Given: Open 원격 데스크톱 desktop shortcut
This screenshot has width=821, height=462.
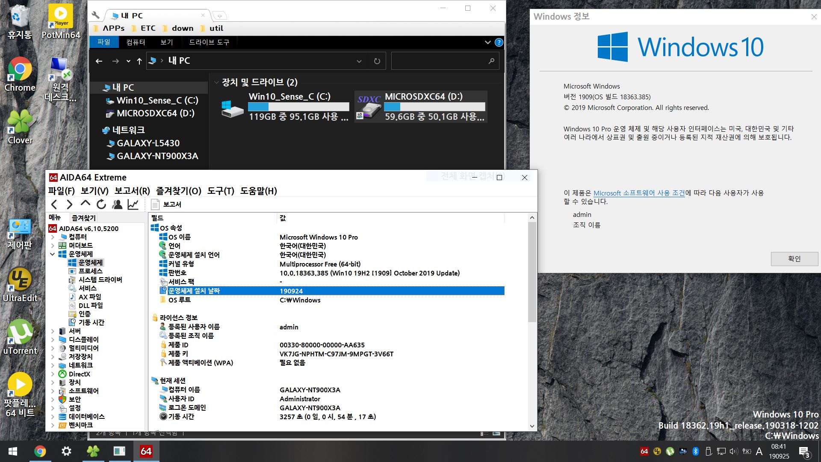Looking at the screenshot, I should [x=60, y=80].
